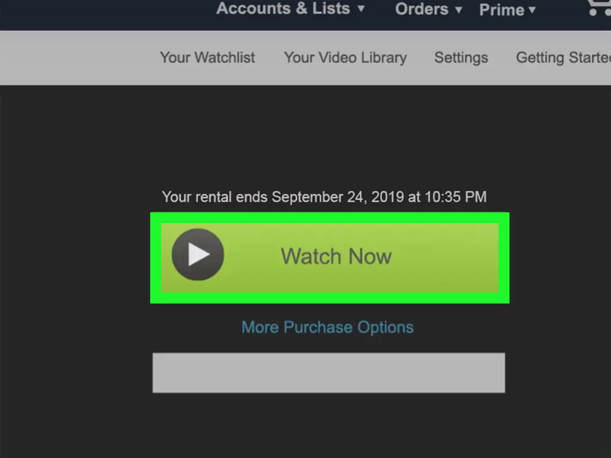Click the bright green highlight frame around Watch Now
The image size is (611, 458).
[329, 218]
